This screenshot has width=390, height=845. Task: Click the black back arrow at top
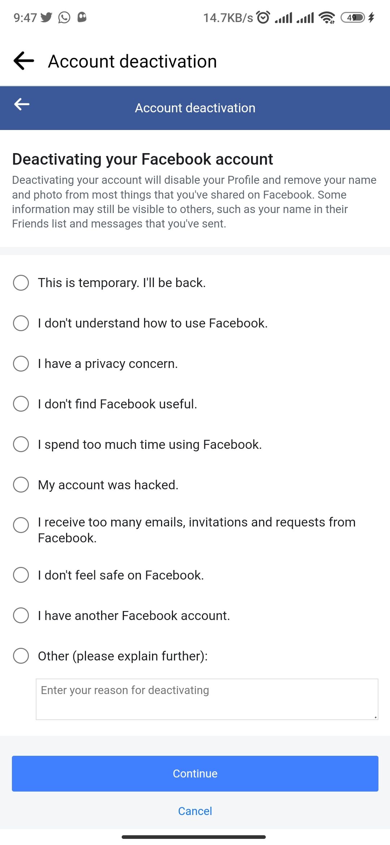pyautogui.click(x=24, y=61)
